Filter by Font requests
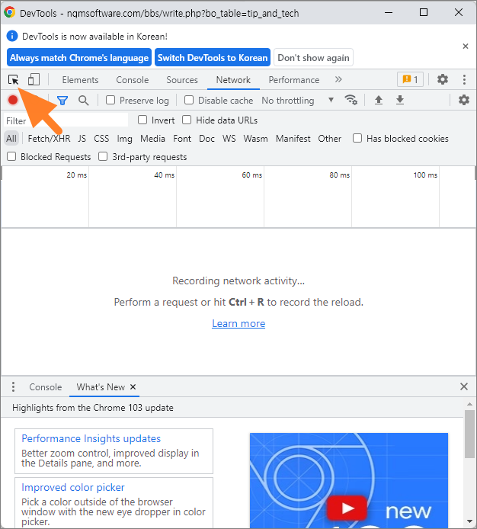The image size is (477, 529). [182, 139]
